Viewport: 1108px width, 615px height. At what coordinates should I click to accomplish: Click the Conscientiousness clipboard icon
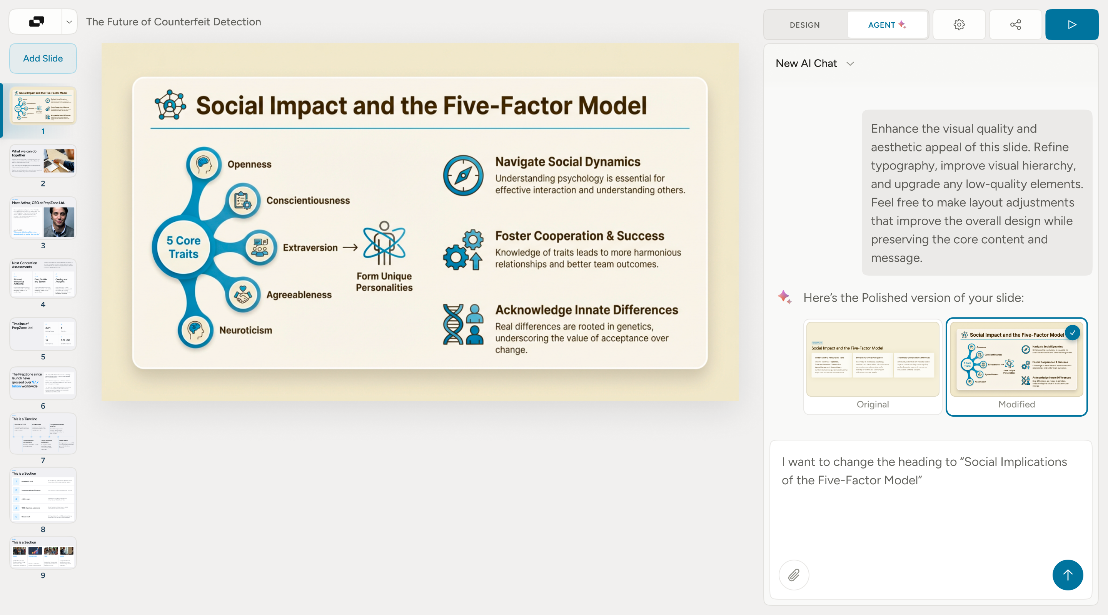coord(243,200)
